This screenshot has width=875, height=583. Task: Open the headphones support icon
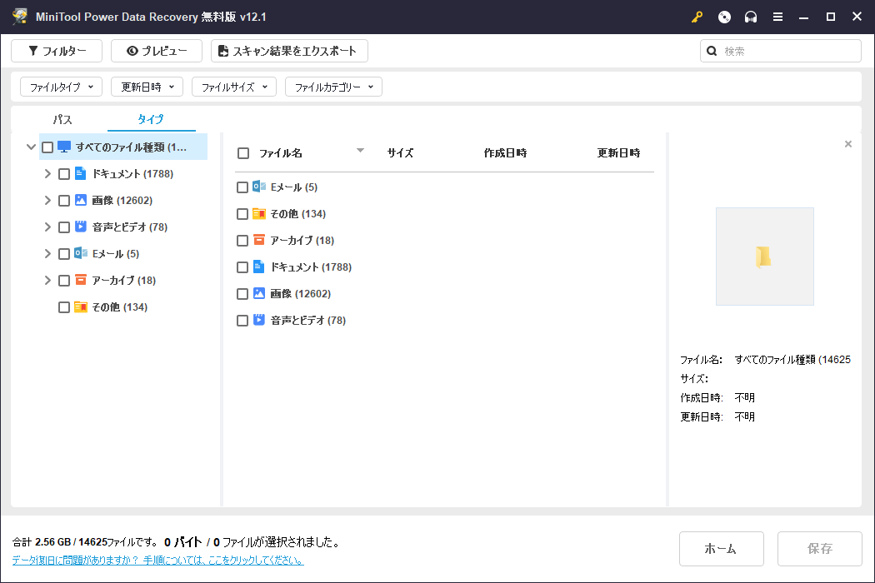(751, 17)
